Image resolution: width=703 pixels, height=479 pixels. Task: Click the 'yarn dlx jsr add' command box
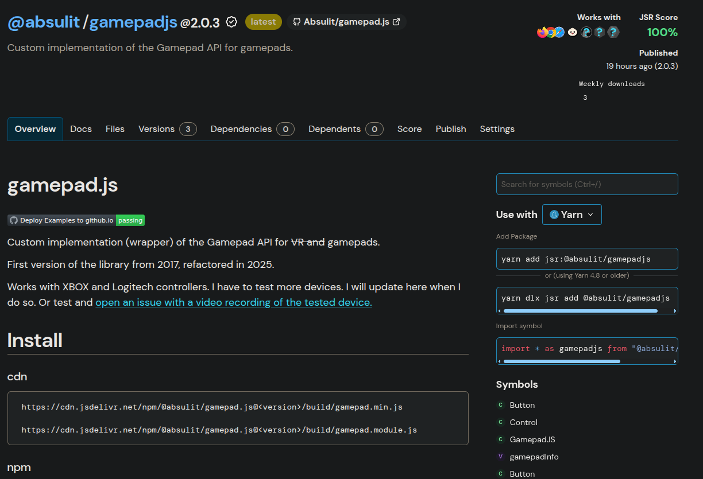tap(587, 300)
